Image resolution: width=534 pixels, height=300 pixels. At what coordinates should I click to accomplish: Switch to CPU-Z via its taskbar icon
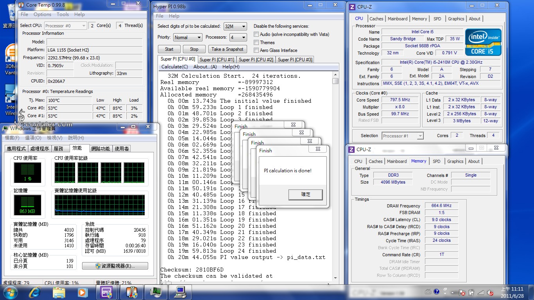point(106,292)
